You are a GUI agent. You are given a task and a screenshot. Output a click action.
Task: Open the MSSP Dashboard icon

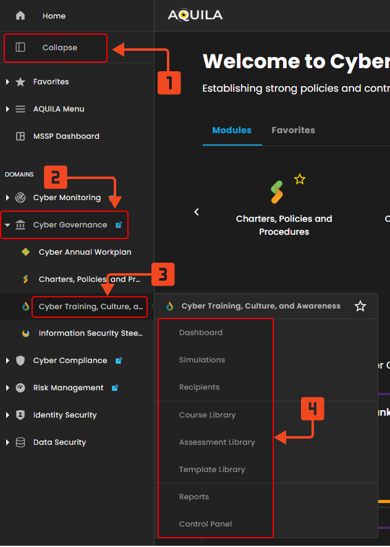(20, 136)
